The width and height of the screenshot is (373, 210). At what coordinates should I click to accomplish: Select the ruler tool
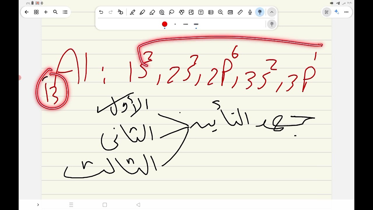coord(240,12)
